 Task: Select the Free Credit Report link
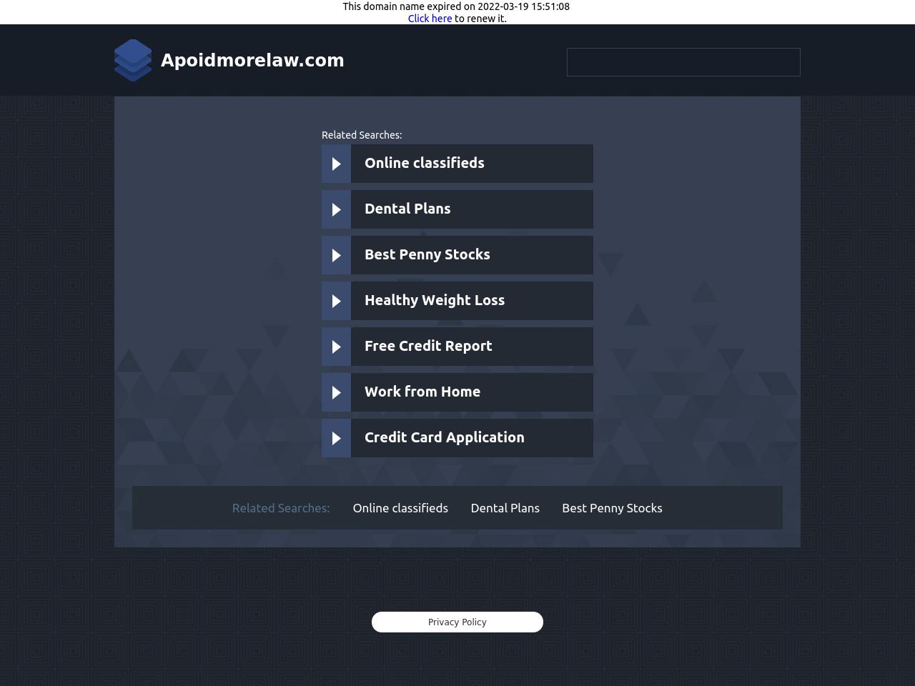428,346
